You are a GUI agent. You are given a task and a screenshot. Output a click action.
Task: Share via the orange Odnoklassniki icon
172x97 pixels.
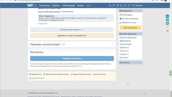[x=167, y=27]
